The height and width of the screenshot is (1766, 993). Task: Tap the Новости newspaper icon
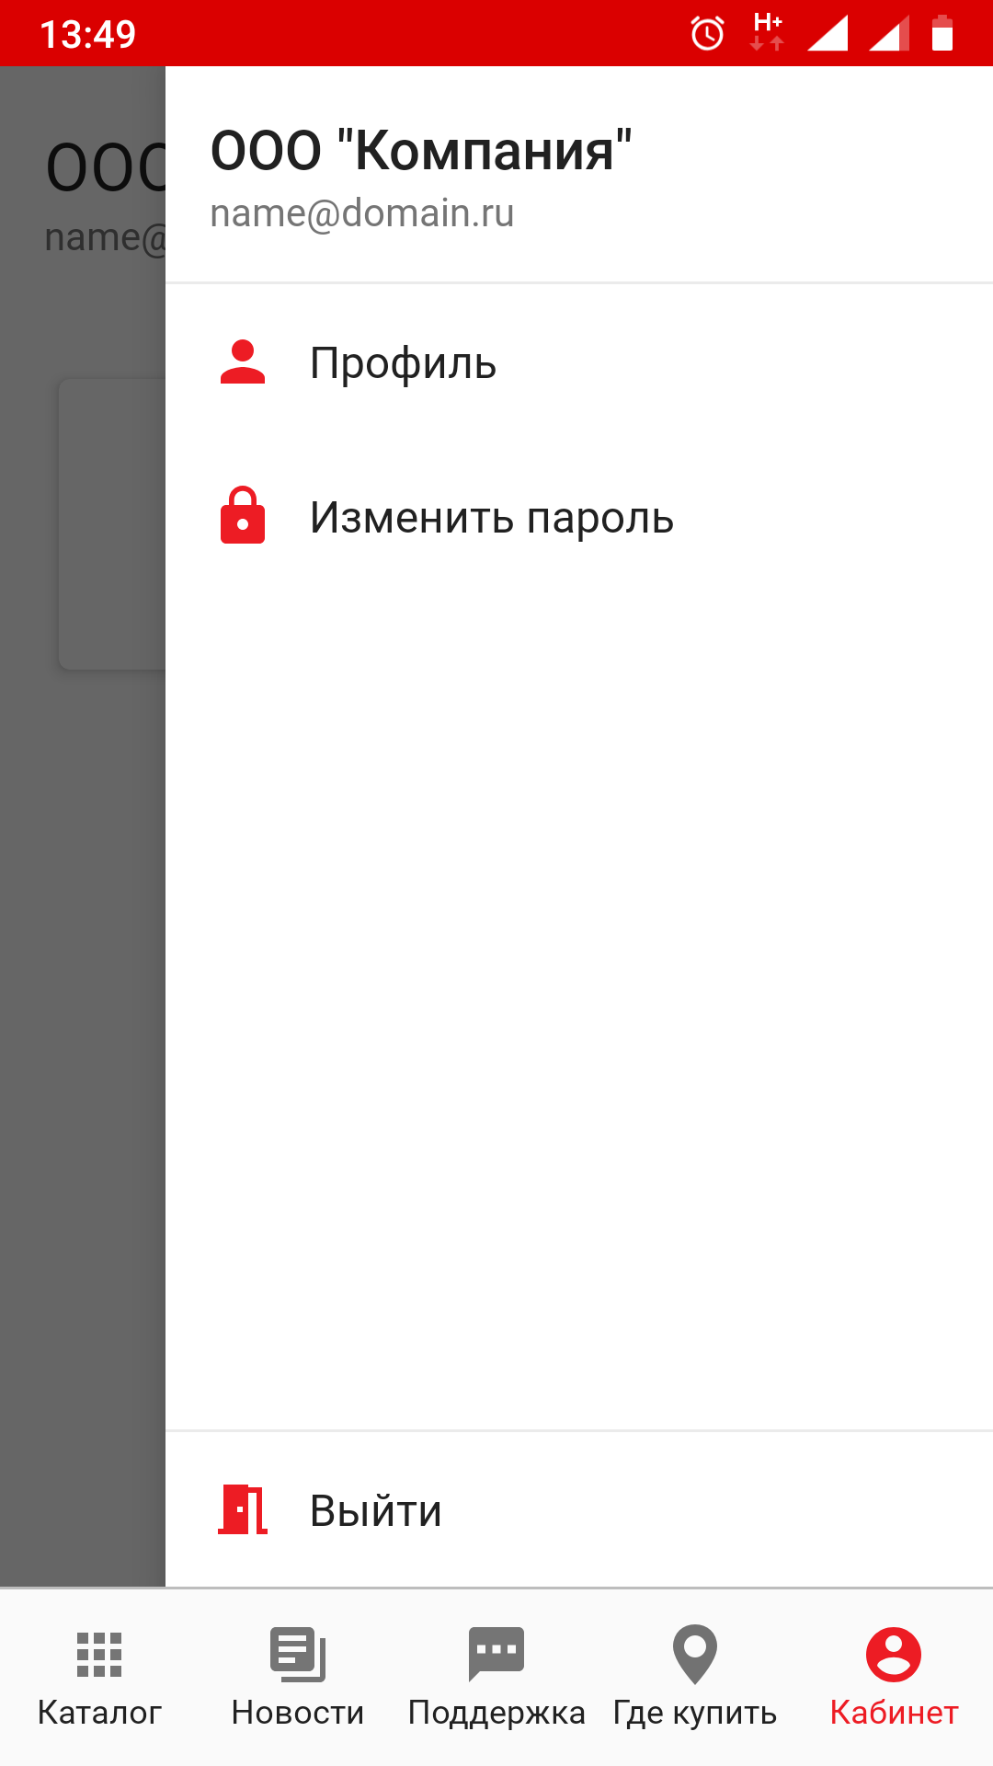tap(298, 1655)
